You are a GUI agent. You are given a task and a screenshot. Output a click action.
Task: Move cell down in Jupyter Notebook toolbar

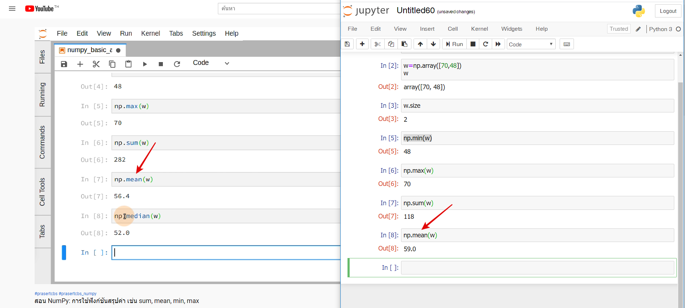click(x=433, y=44)
